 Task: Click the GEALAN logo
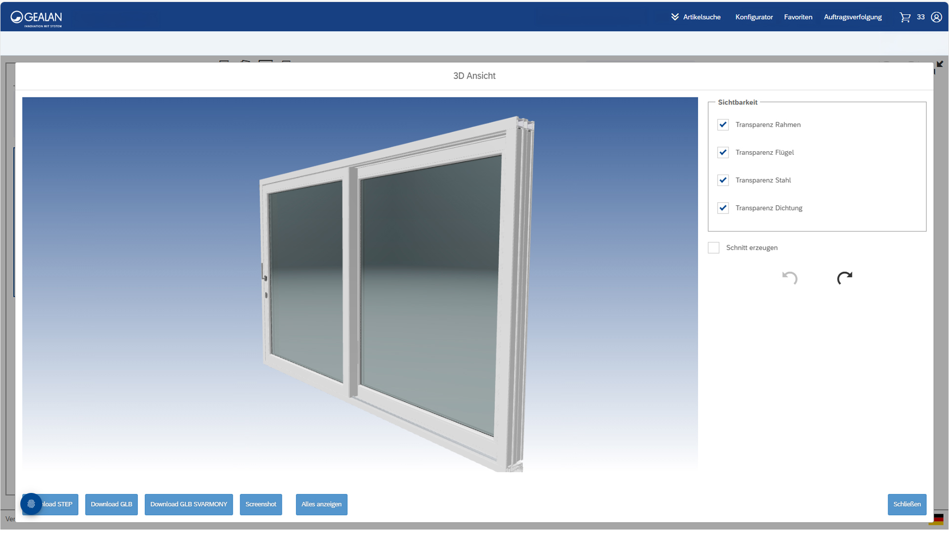[37, 18]
